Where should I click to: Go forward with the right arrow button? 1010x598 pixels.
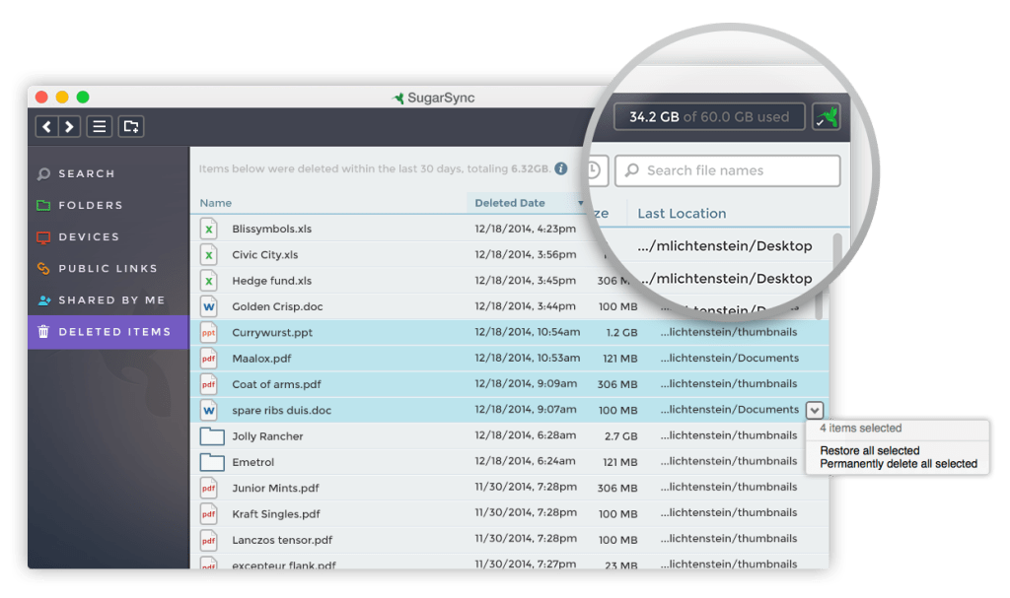(69, 126)
